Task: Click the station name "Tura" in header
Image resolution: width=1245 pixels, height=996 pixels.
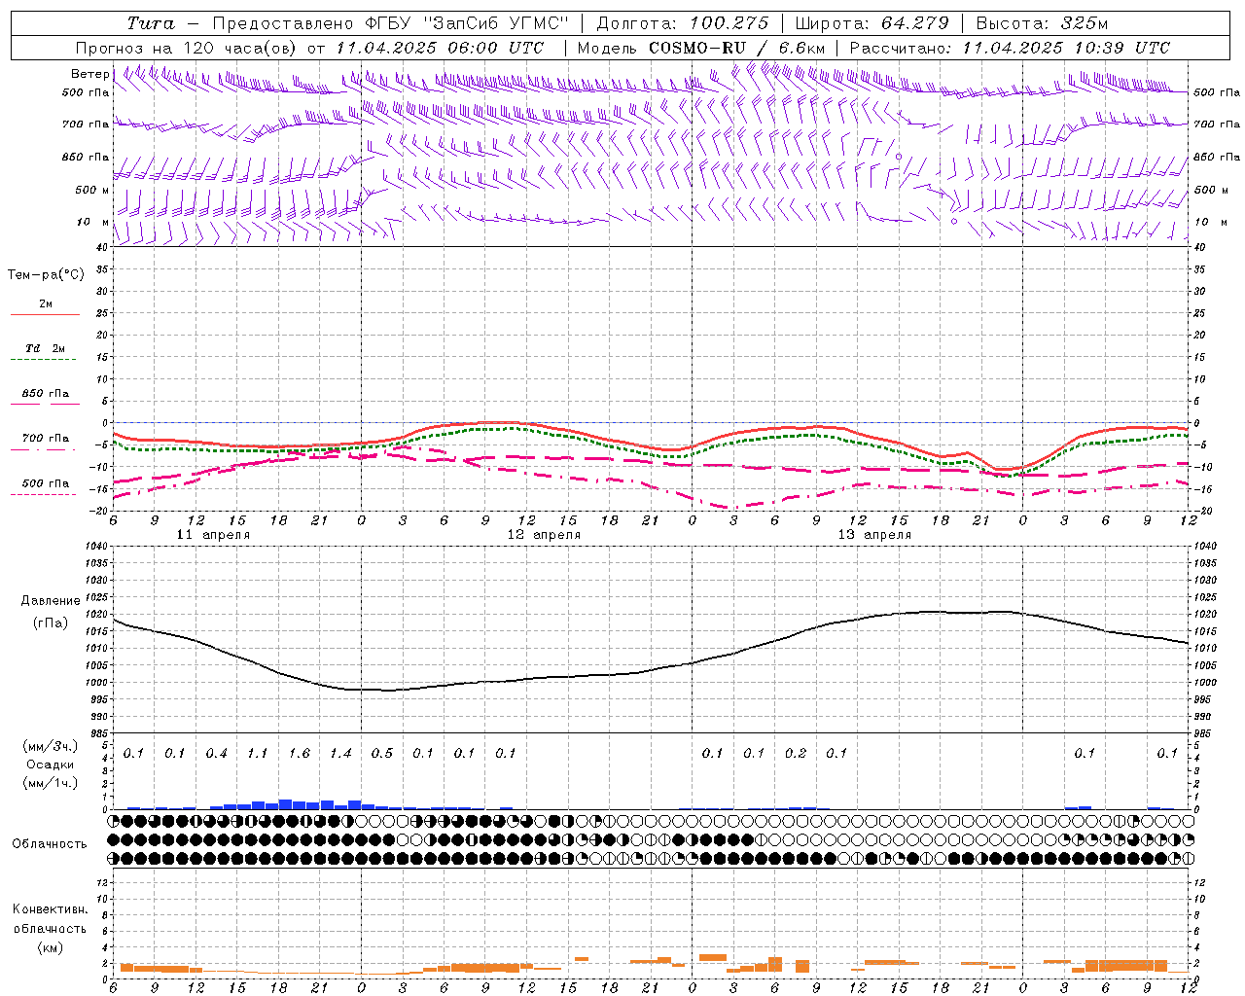Action: (x=151, y=23)
